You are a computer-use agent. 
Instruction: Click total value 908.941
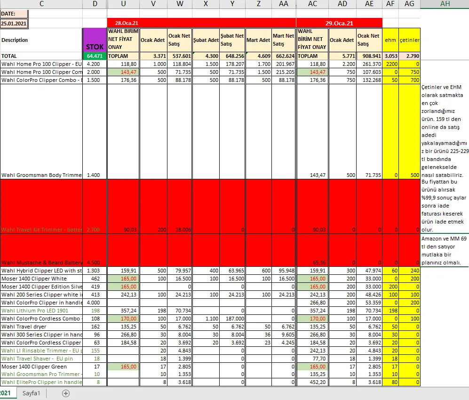point(369,56)
